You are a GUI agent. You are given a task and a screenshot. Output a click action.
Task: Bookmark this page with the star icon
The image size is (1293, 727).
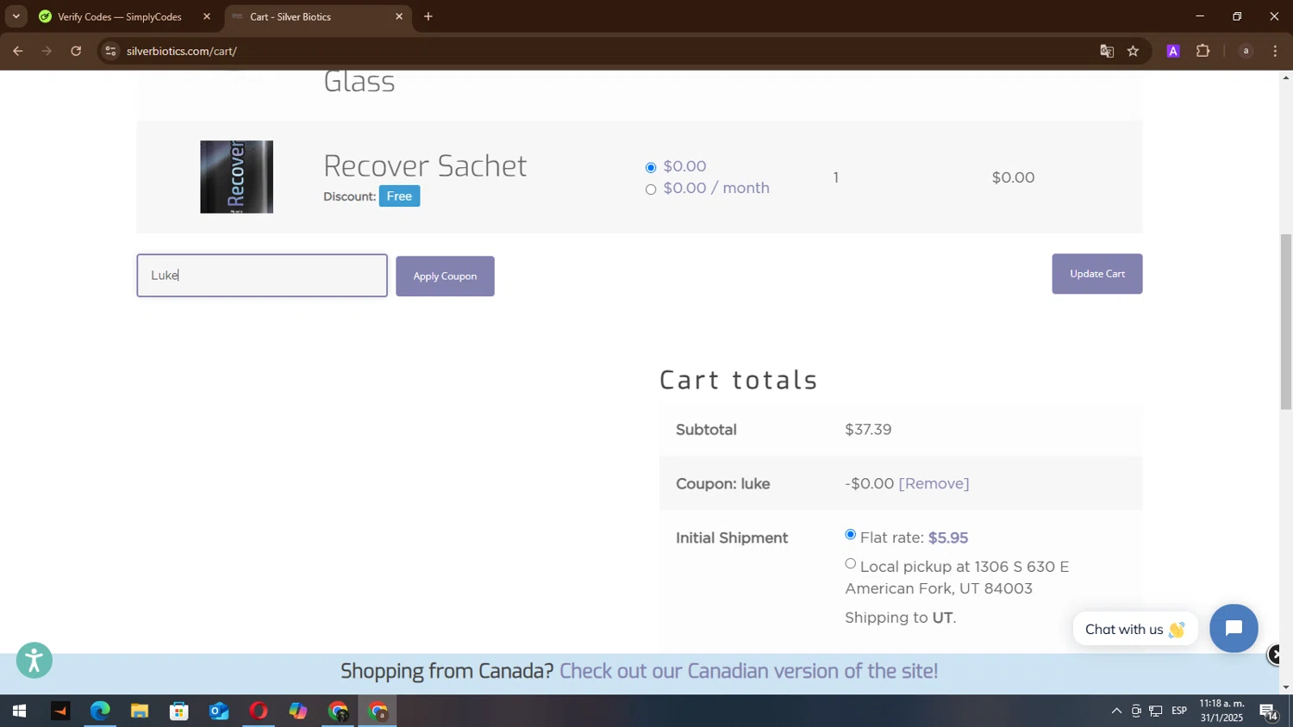pos(1134,52)
